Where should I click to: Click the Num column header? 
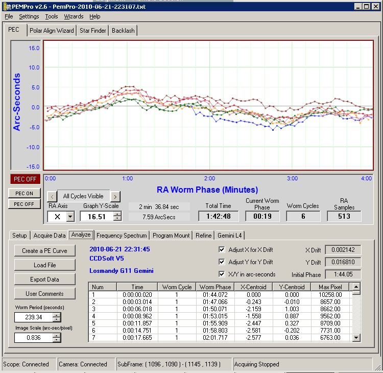(x=103, y=287)
